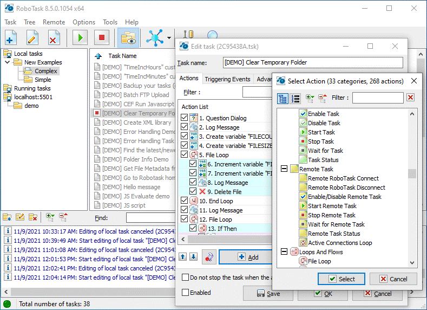Collapse the New Examples tree folder
Viewport: 427px width, 310px height.
click(8, 62)
